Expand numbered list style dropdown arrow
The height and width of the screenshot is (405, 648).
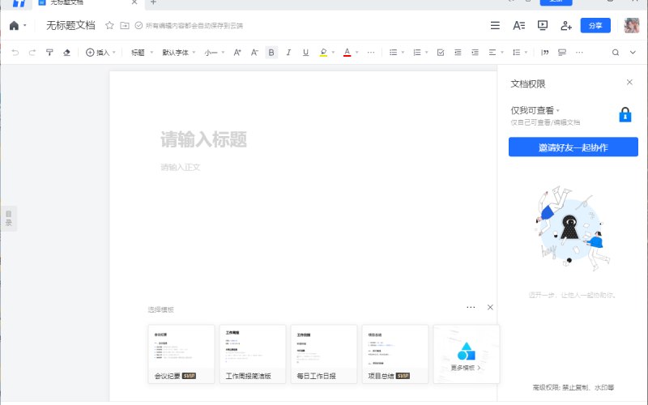(x=427, y=53)
